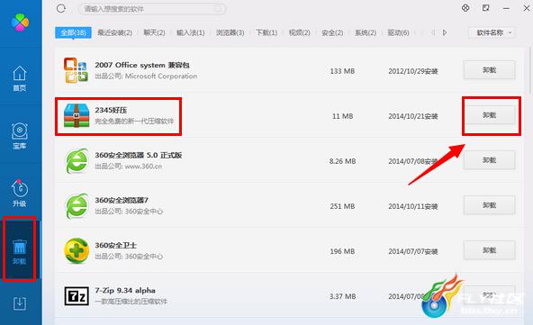
Task: Select the 全部(38) tab
Action: 73,32
